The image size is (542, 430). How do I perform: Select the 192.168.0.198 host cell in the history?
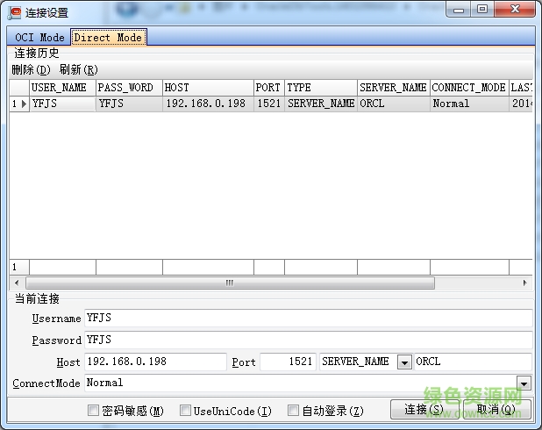(x=207, y=104)
